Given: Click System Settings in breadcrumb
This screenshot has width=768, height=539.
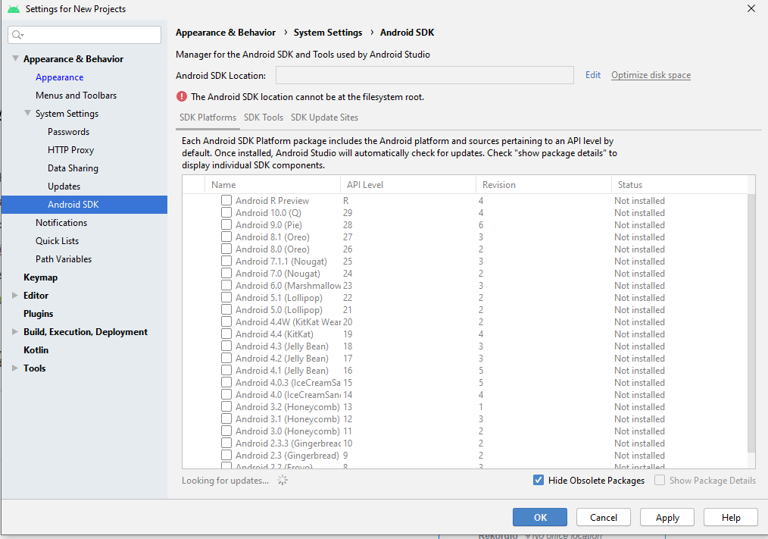Looking at the screenshot, I should [x=328, y=33].
